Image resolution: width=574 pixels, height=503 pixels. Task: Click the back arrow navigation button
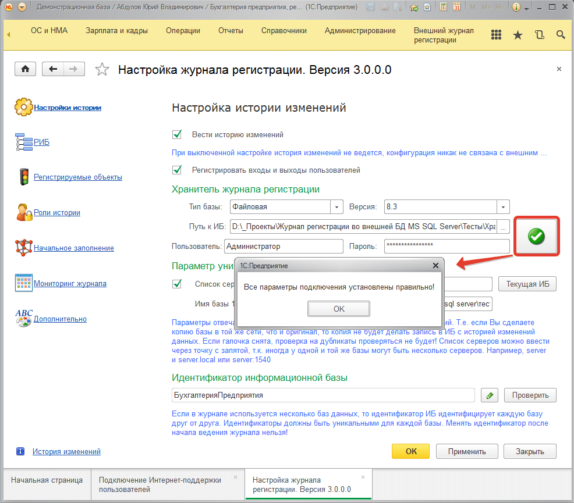click(x=53, y=69)
